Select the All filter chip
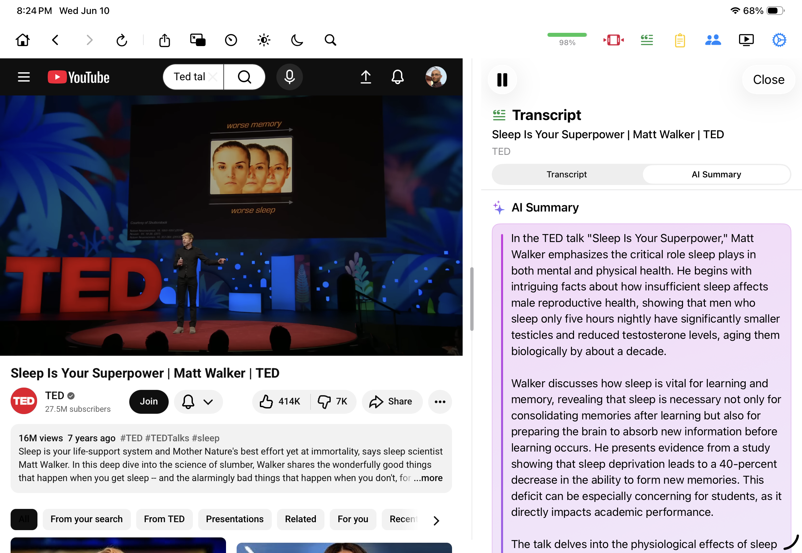Image resolution: width=802 pixels, height=553 pixels. [x=24, y=520]
